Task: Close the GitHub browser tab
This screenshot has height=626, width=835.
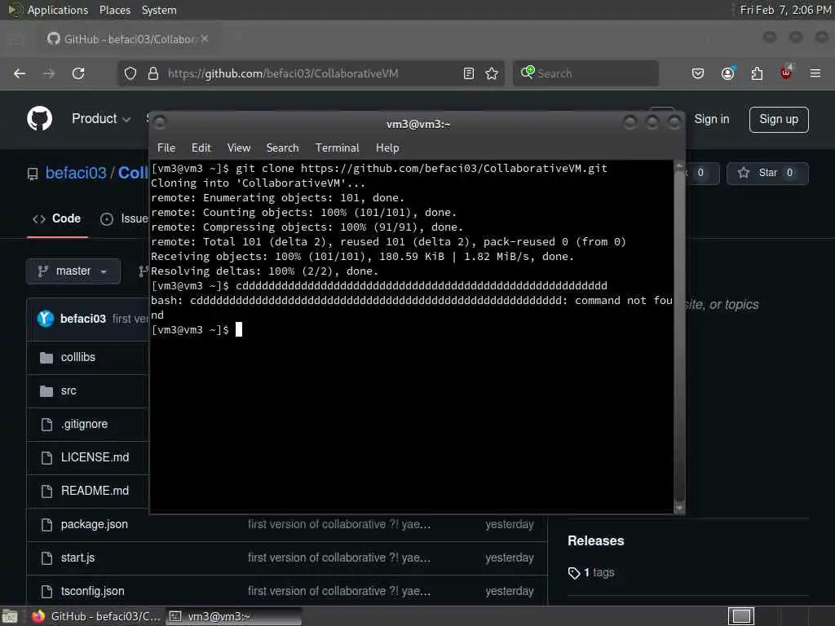Action: coord(205,39)
